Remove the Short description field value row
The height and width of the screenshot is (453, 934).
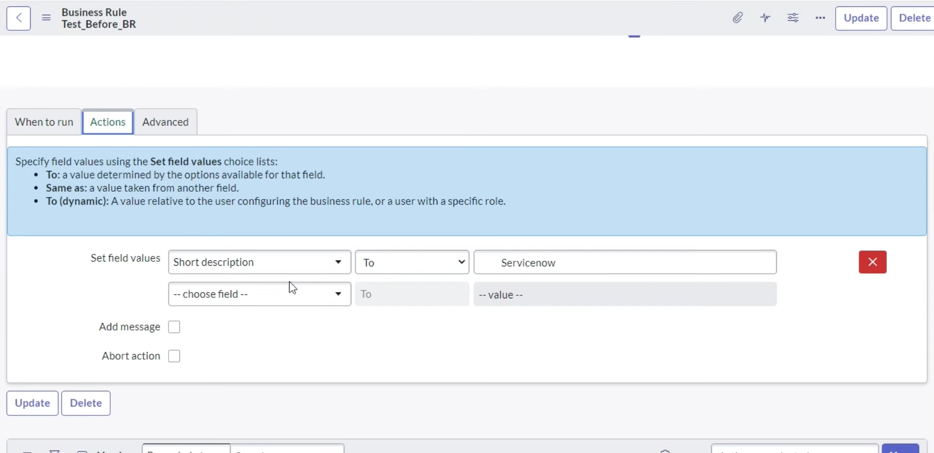tap(872, 262)
